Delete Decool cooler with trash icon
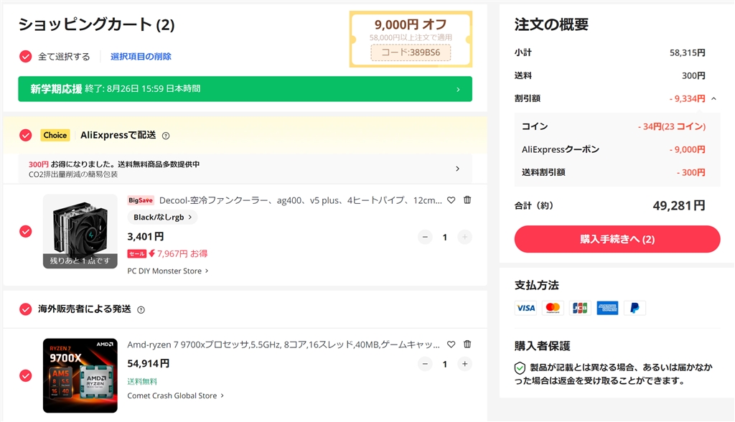Screen dimensions: 735x422 pos(467,200)
